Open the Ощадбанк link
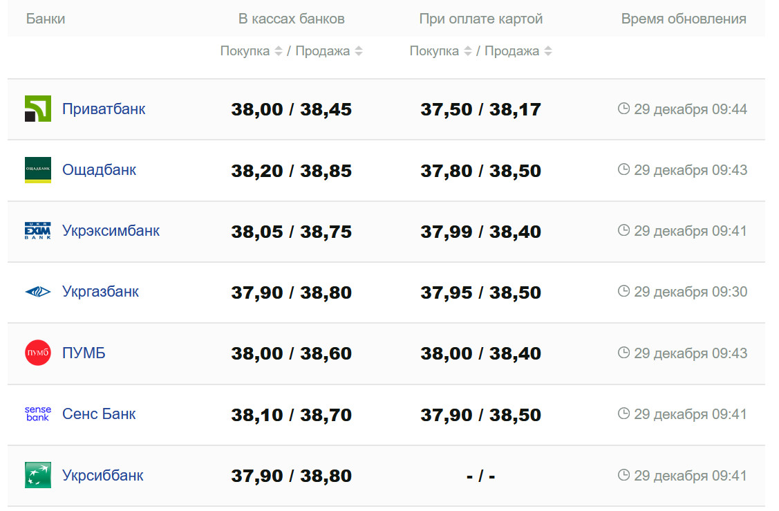The image size is (779, 511). coord(100,170)
